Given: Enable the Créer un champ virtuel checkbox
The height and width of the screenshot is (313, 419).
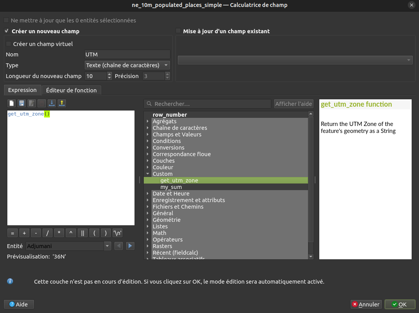Looking at the screenshot, I should point(9,44).
